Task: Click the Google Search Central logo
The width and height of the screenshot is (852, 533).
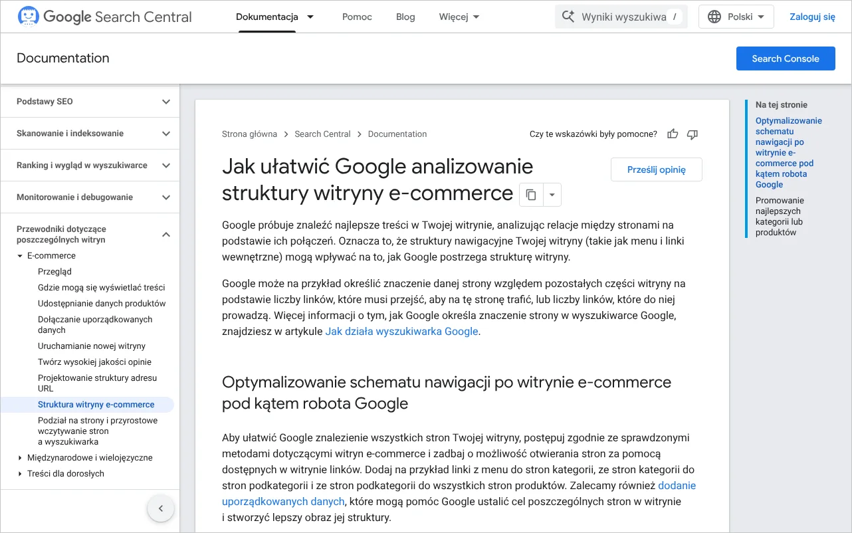Action: (x=104, y=17)
